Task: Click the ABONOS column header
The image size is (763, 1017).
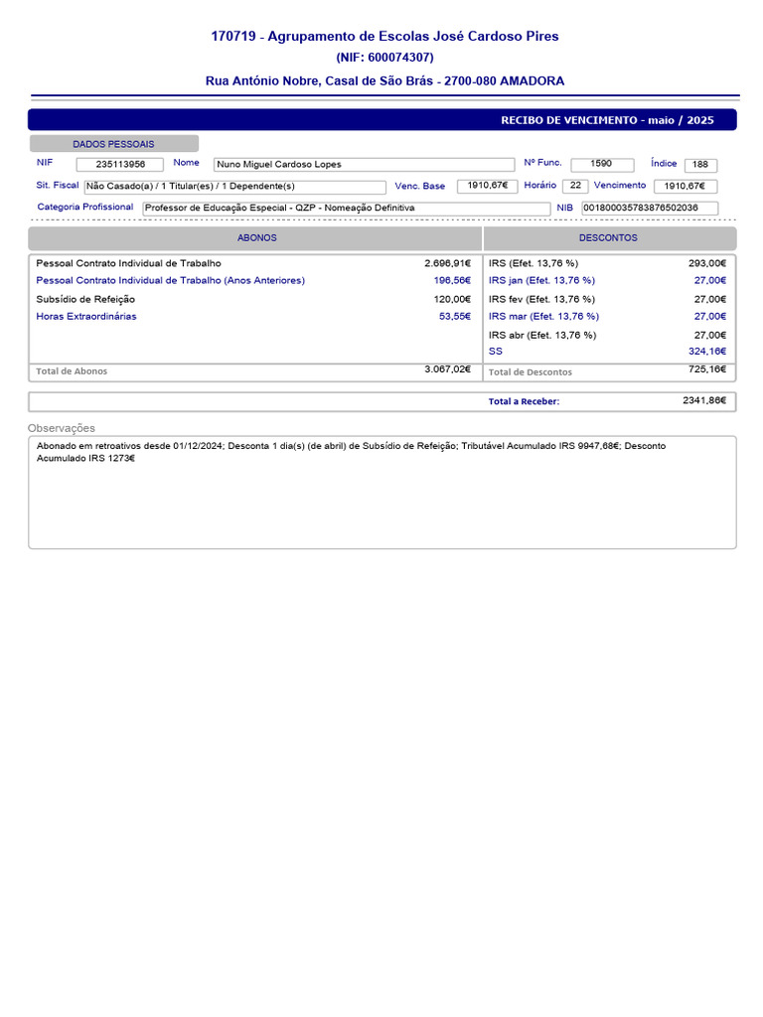Action: [255, 238]
